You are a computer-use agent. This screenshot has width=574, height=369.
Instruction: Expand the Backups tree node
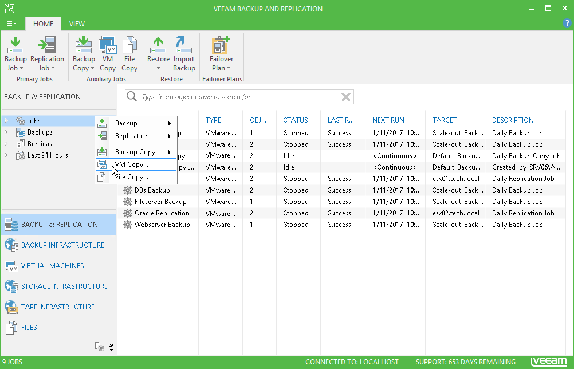click(6, 132)
